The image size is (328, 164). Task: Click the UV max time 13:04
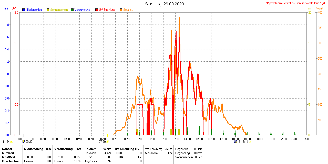pos(120,157)
